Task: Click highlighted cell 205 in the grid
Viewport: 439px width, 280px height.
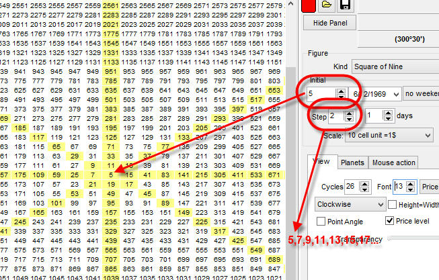Action: point(202,128)
